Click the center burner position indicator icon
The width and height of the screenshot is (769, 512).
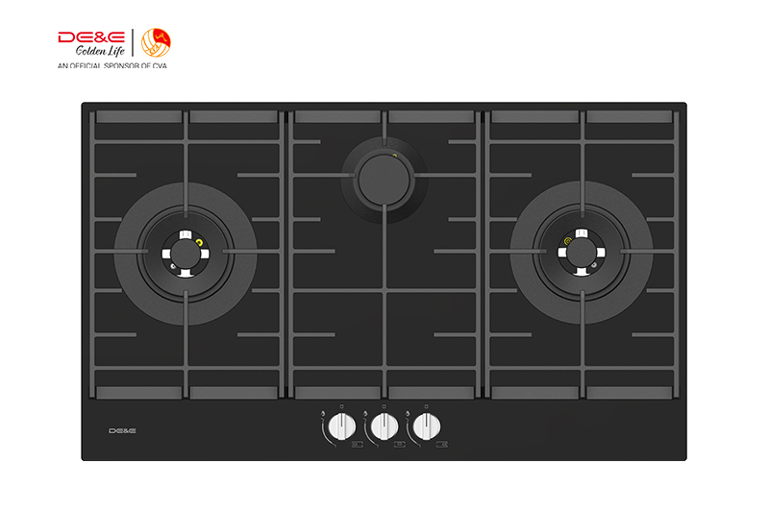pyautogui.click(x=400, y=445)
